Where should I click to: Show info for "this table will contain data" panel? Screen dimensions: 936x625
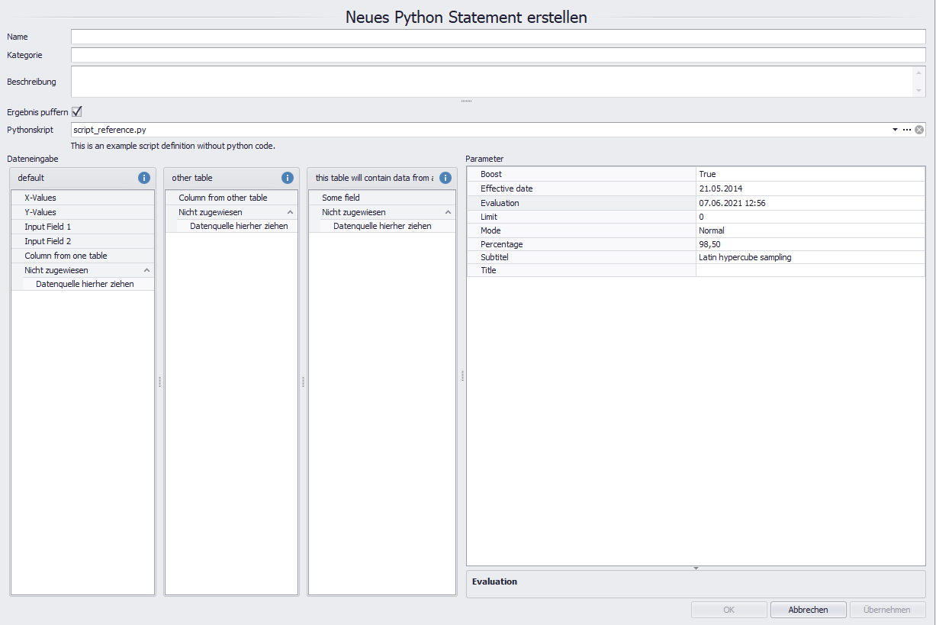tap(445, 178)
